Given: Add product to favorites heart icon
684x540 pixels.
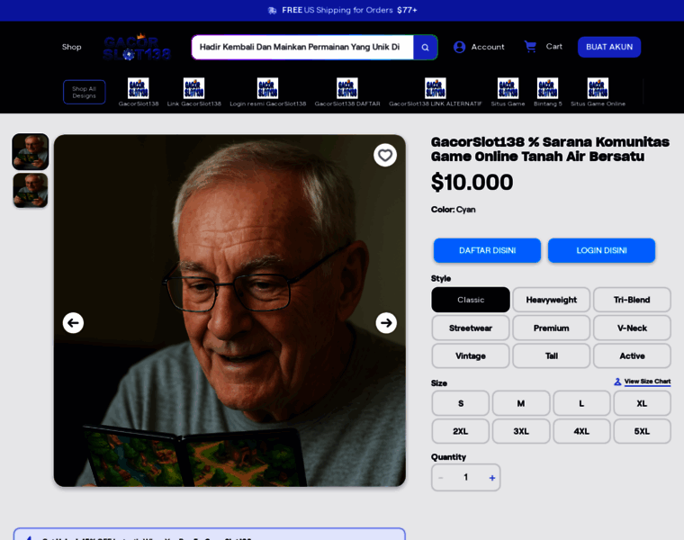Looking at the screenshot, I should 385,155.
